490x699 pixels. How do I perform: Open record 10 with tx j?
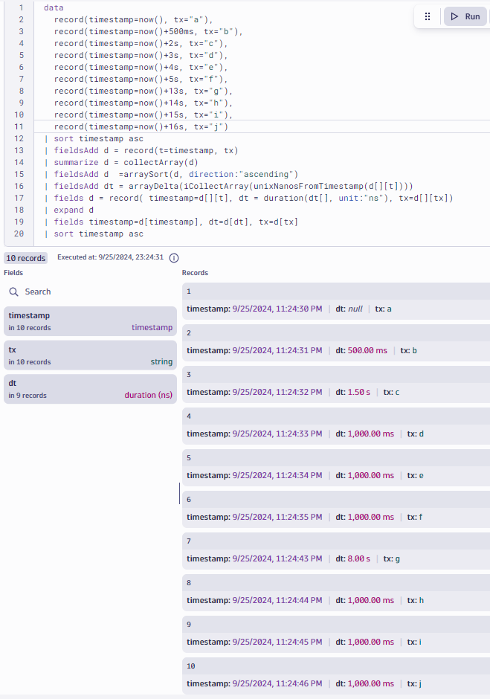click(x=335, y=674)
